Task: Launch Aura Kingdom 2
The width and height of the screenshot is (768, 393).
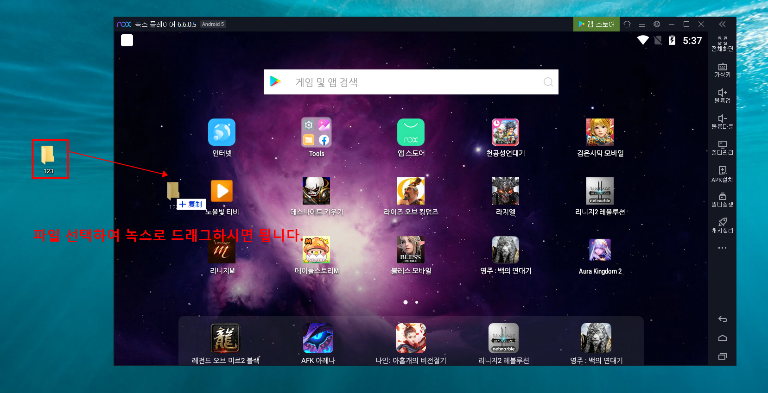Action: (600, 250)
